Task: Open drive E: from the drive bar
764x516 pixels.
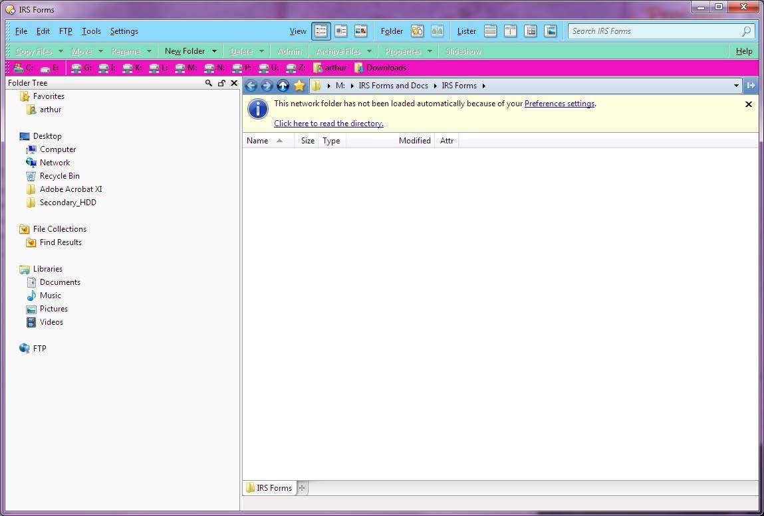Action: (x=49, y=68)
